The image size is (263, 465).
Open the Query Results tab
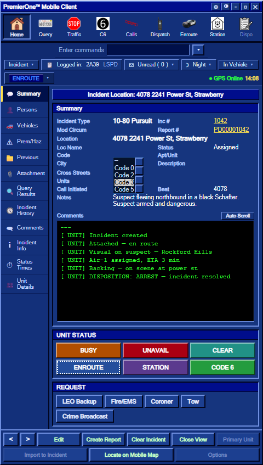(x=25, y=191)
